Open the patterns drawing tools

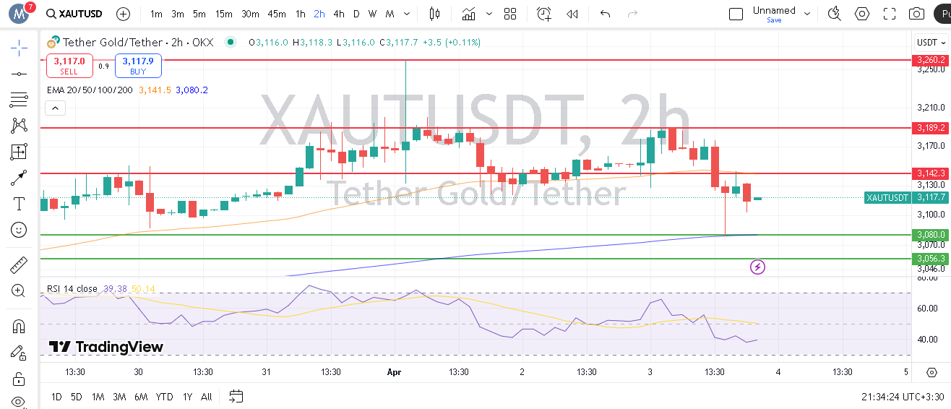pos(19,125)
